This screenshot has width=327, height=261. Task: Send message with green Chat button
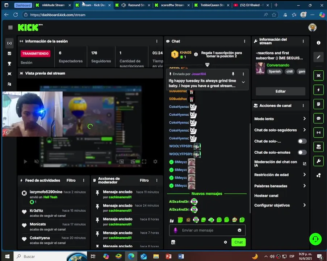[x=238, y=242]
